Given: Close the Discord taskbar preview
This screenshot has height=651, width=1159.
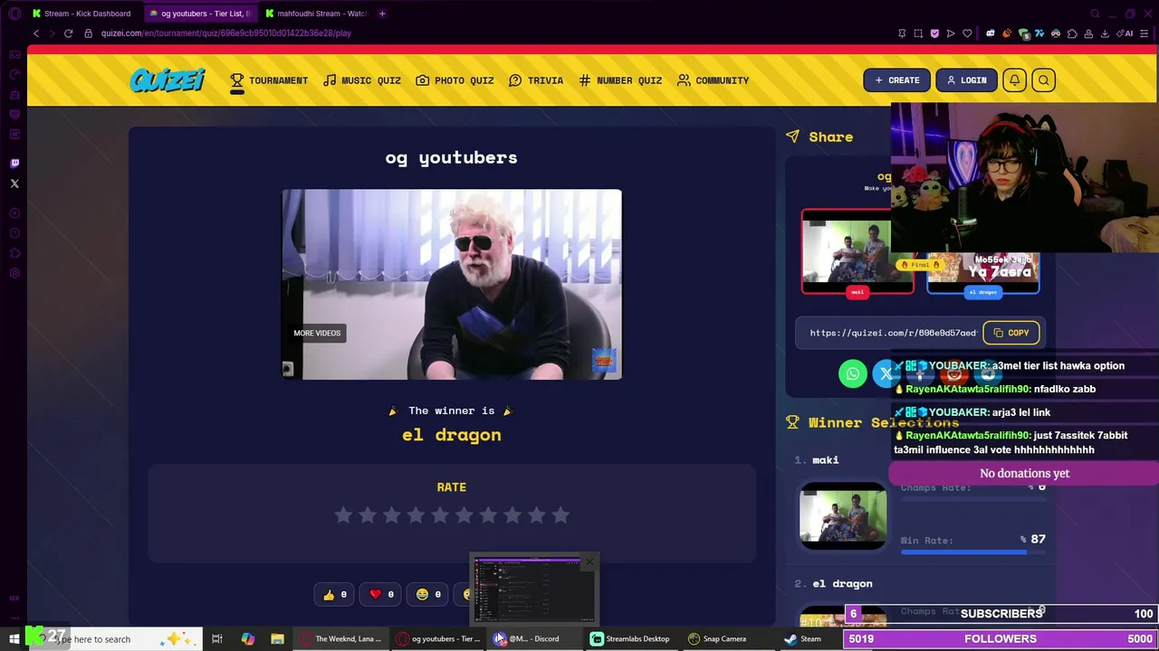Looking at the screenshot, I should pyautogui.click(x=589, y=561).
